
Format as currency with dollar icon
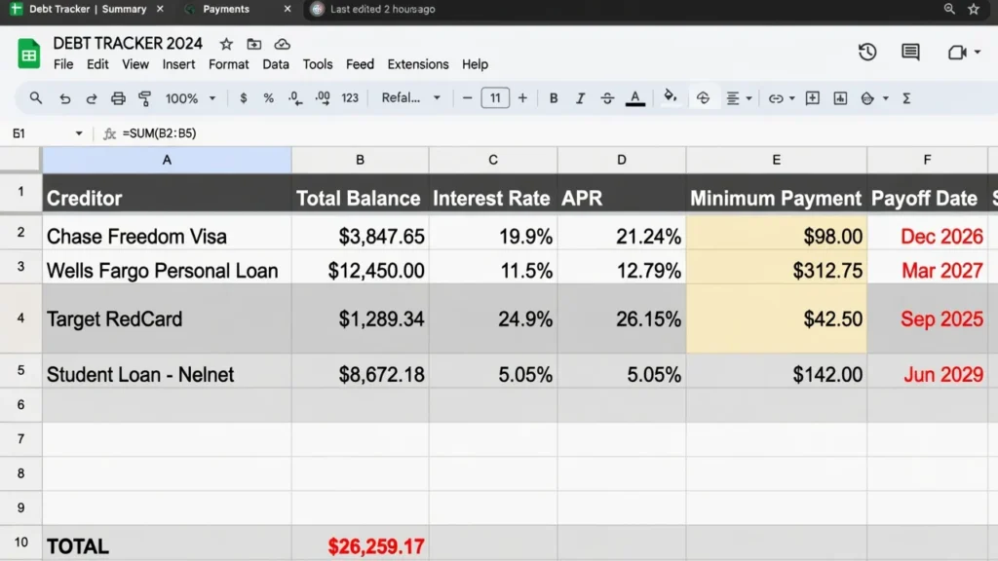(243, 98)
